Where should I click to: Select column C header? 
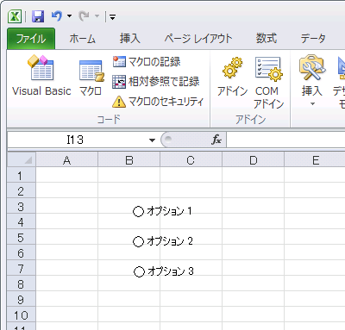pos(191,160)
